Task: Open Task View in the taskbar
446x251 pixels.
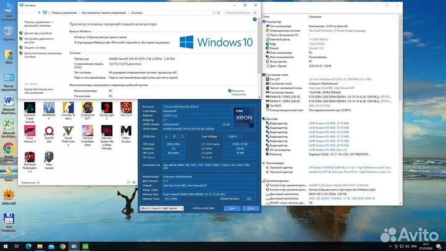Action: point(17,246)
